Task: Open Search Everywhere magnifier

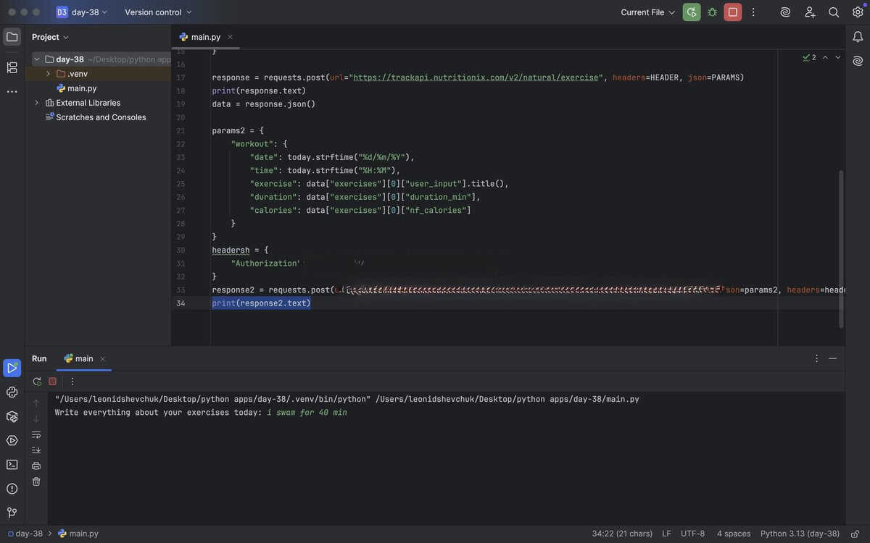Action: (834, 12)
